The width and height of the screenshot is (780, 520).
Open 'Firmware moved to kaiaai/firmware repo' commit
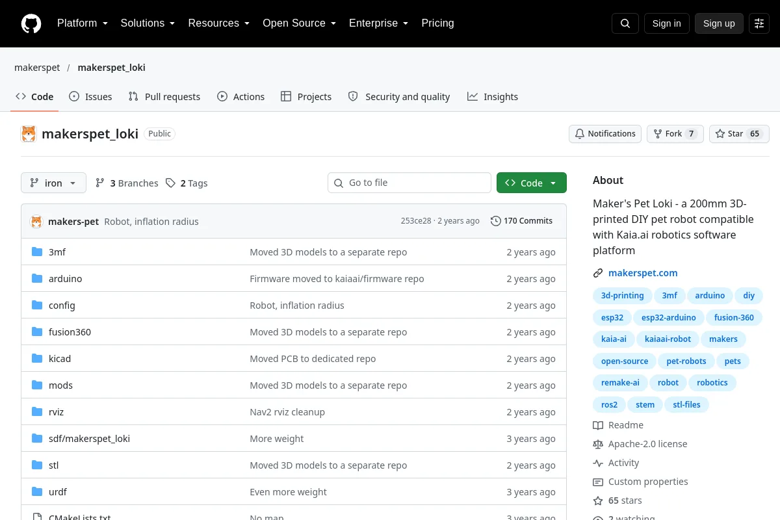pyautogui.click(x=337, y=279)
